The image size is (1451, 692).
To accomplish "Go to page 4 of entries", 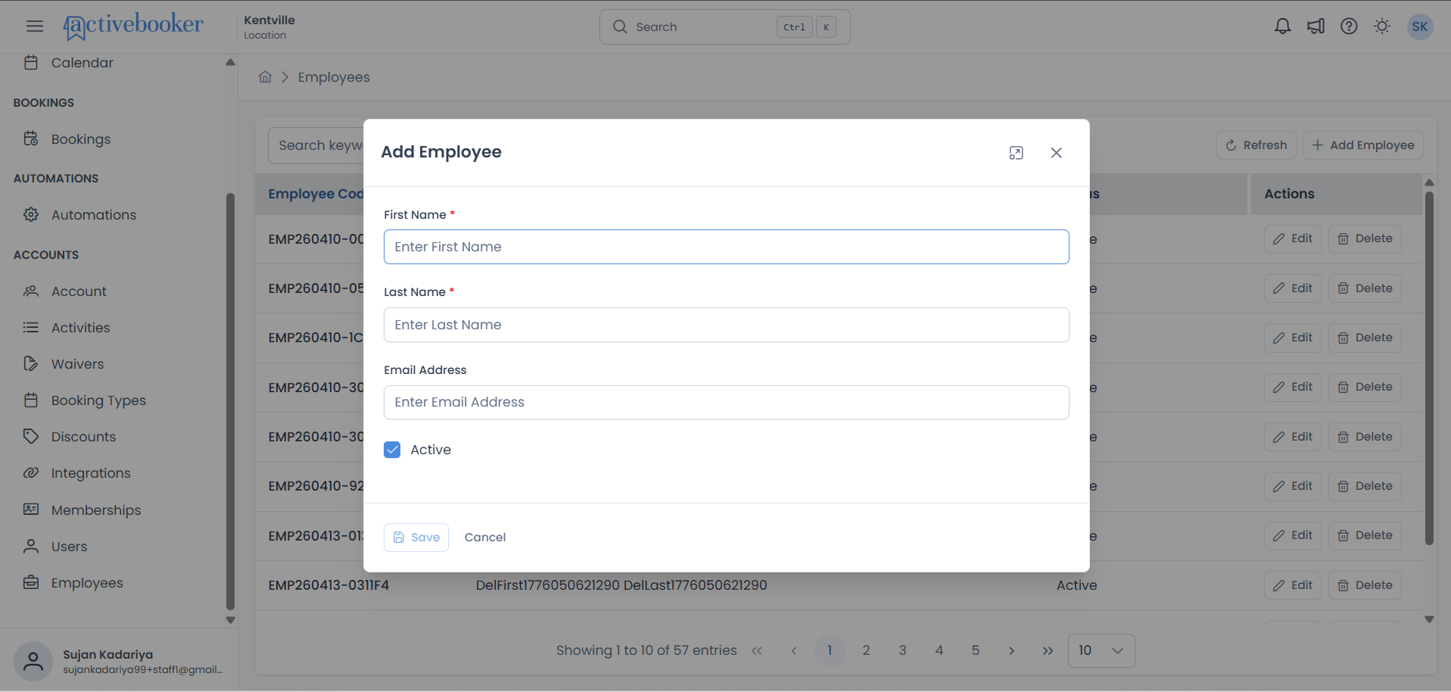I will click(939, 650).
